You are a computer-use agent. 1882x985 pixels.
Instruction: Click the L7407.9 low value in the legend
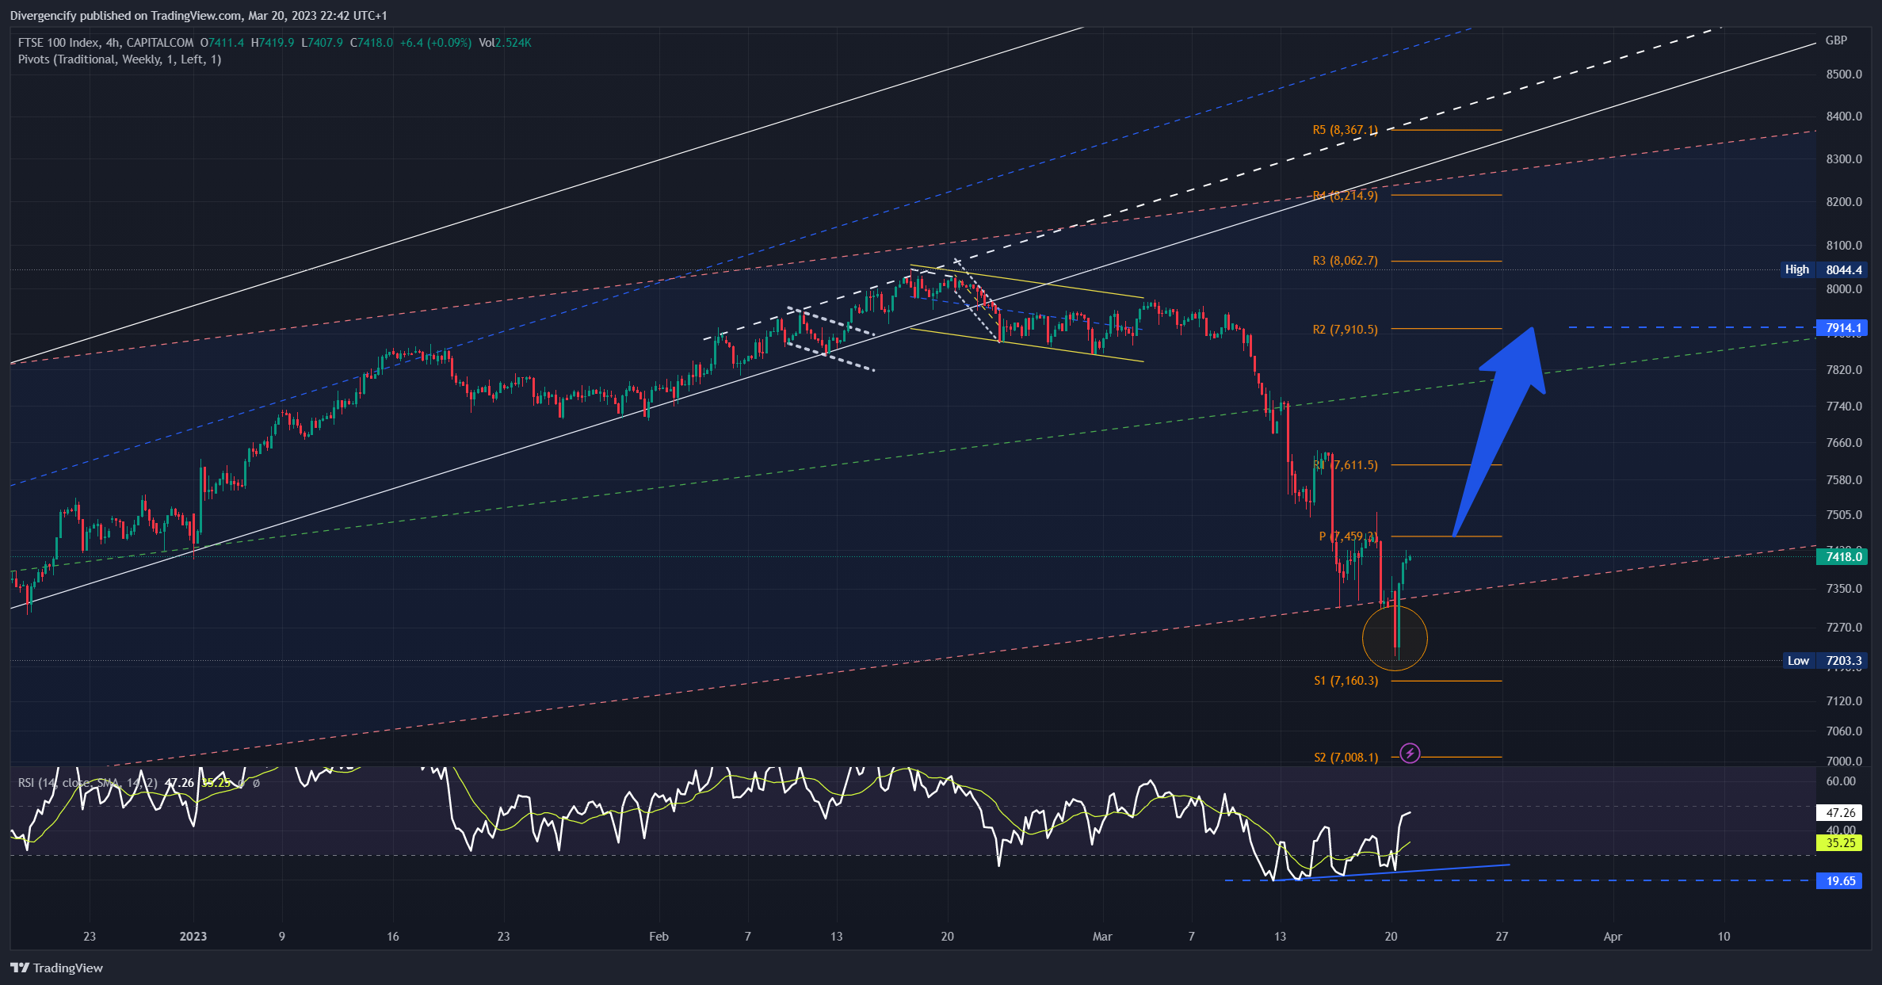[x=322, y=43]
